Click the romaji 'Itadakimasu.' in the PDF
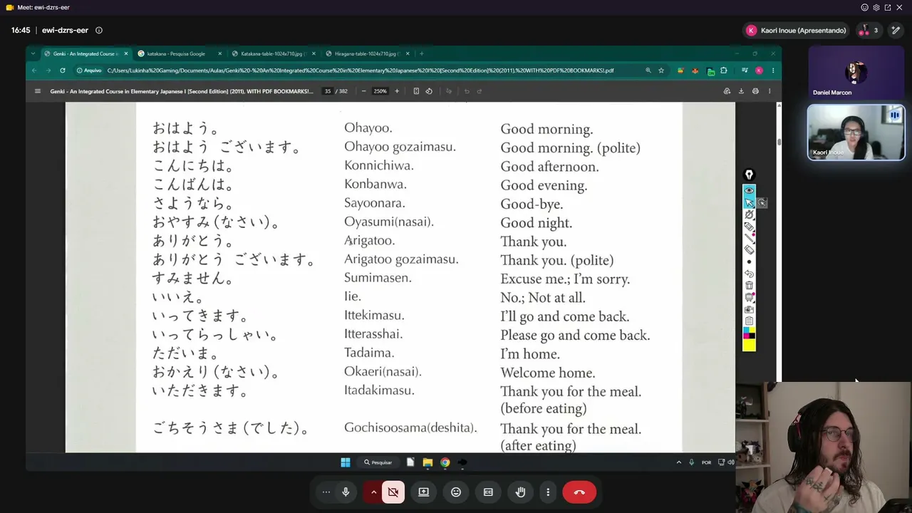Viewport: 912px width, 513px height. [x=379, y=390]
